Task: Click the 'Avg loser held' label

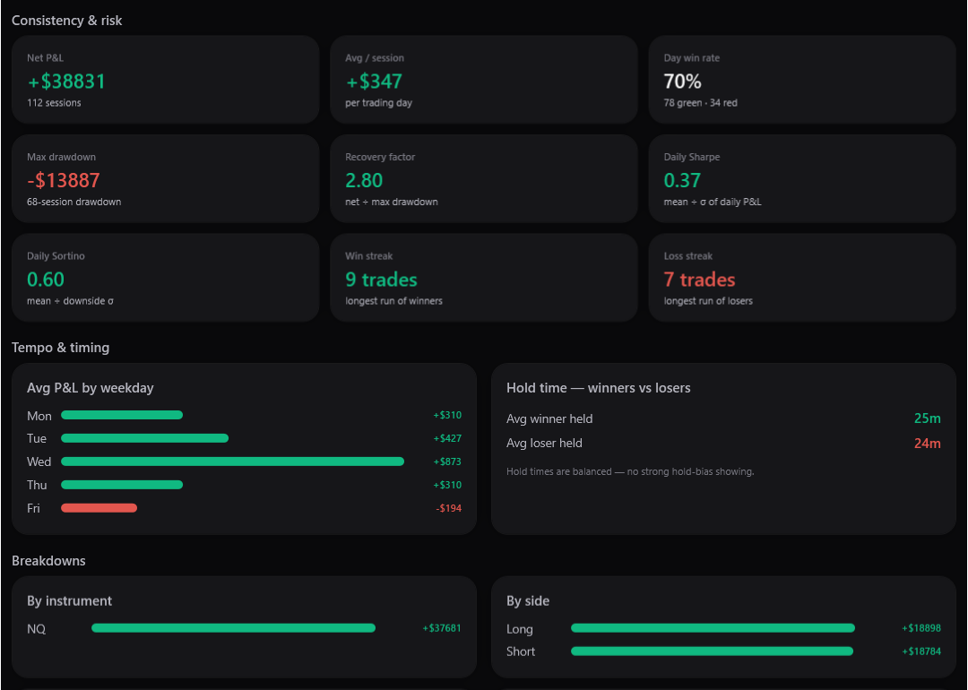Action: pos(545,444)
